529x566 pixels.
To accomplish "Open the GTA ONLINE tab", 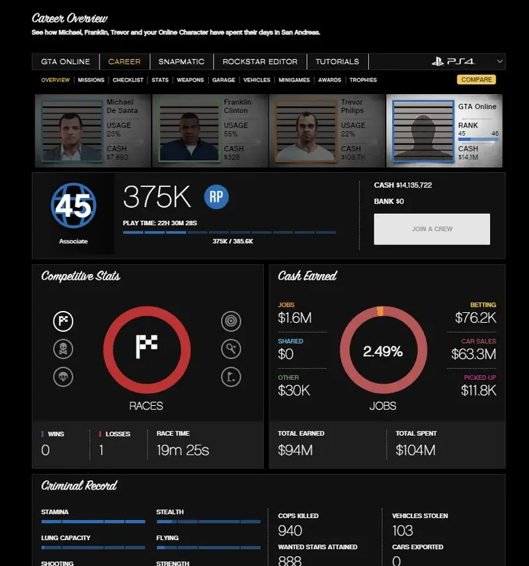I will [65, 62].
